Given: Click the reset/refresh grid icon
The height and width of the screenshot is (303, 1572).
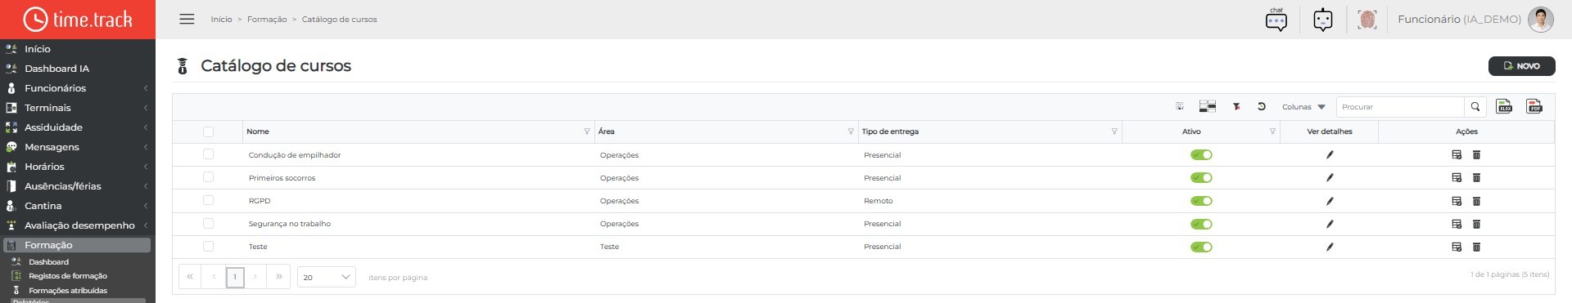Looking at the screenshot, I should pyautogui.click(x=1262, y=107).
